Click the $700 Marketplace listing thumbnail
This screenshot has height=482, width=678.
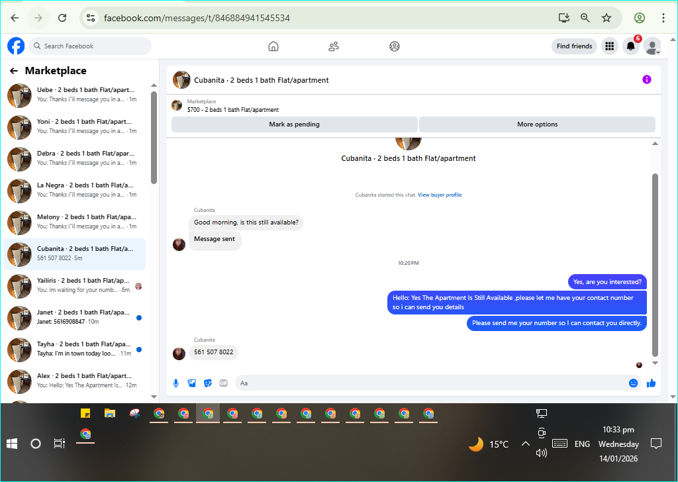176,105
